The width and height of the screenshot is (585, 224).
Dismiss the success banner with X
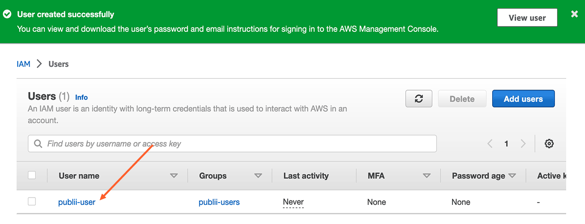[x=574, y=14]
